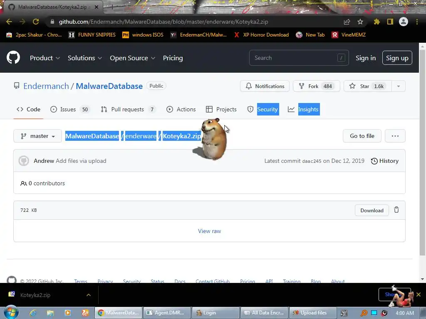Open the Chrome profile avatar
The image size is (426, 319).
(x=404, y=22)
